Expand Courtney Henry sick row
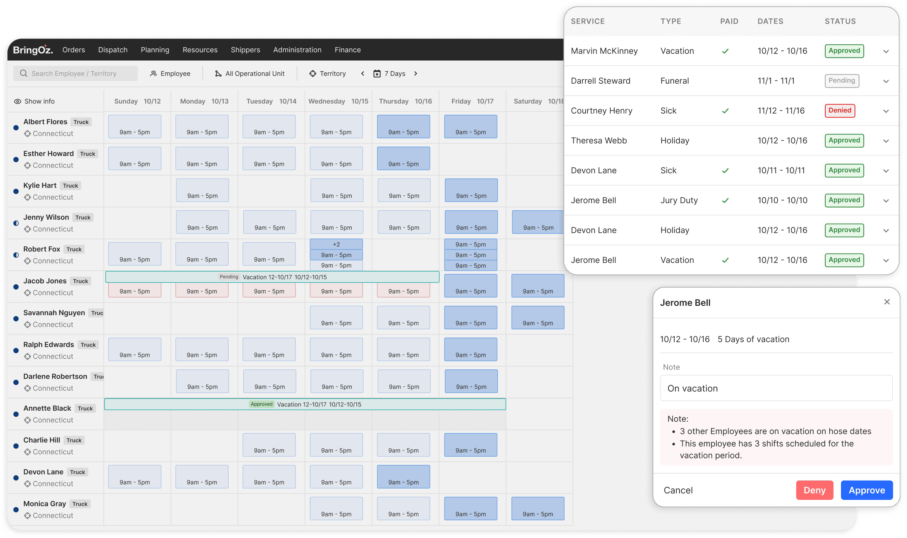The width and height of the screenshot is (907, 538). (x=886, y=111)
